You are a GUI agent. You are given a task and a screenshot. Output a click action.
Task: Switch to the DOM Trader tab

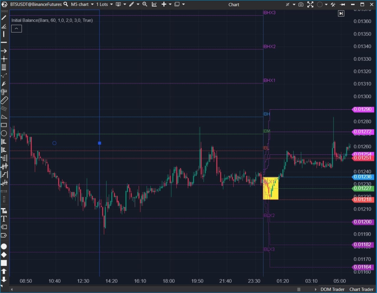332,289
